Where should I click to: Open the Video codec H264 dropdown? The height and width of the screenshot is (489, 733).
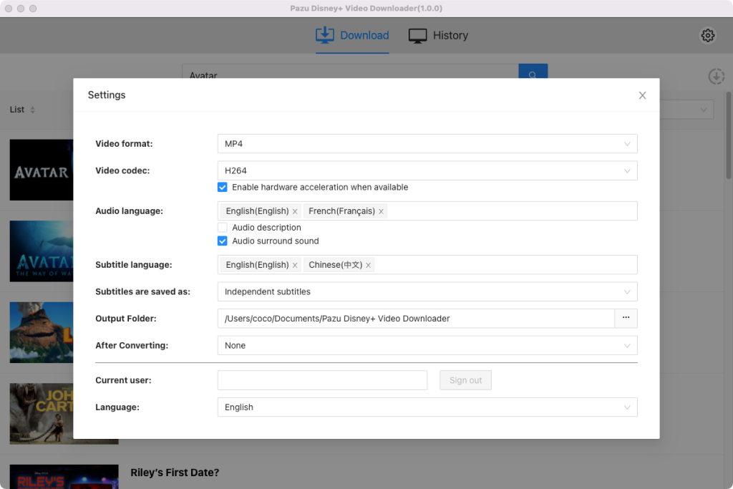(427, 170)
